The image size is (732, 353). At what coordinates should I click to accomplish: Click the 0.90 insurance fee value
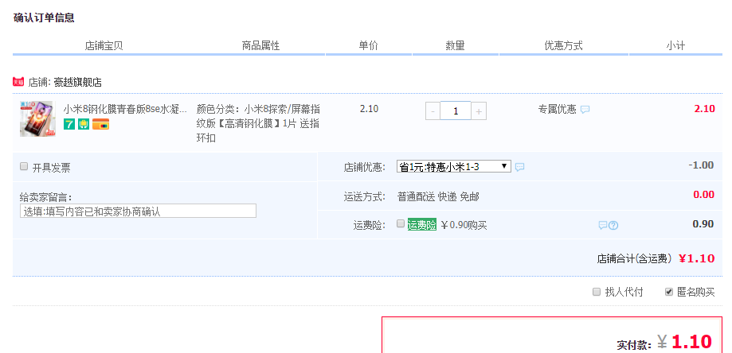pos(703,224)
